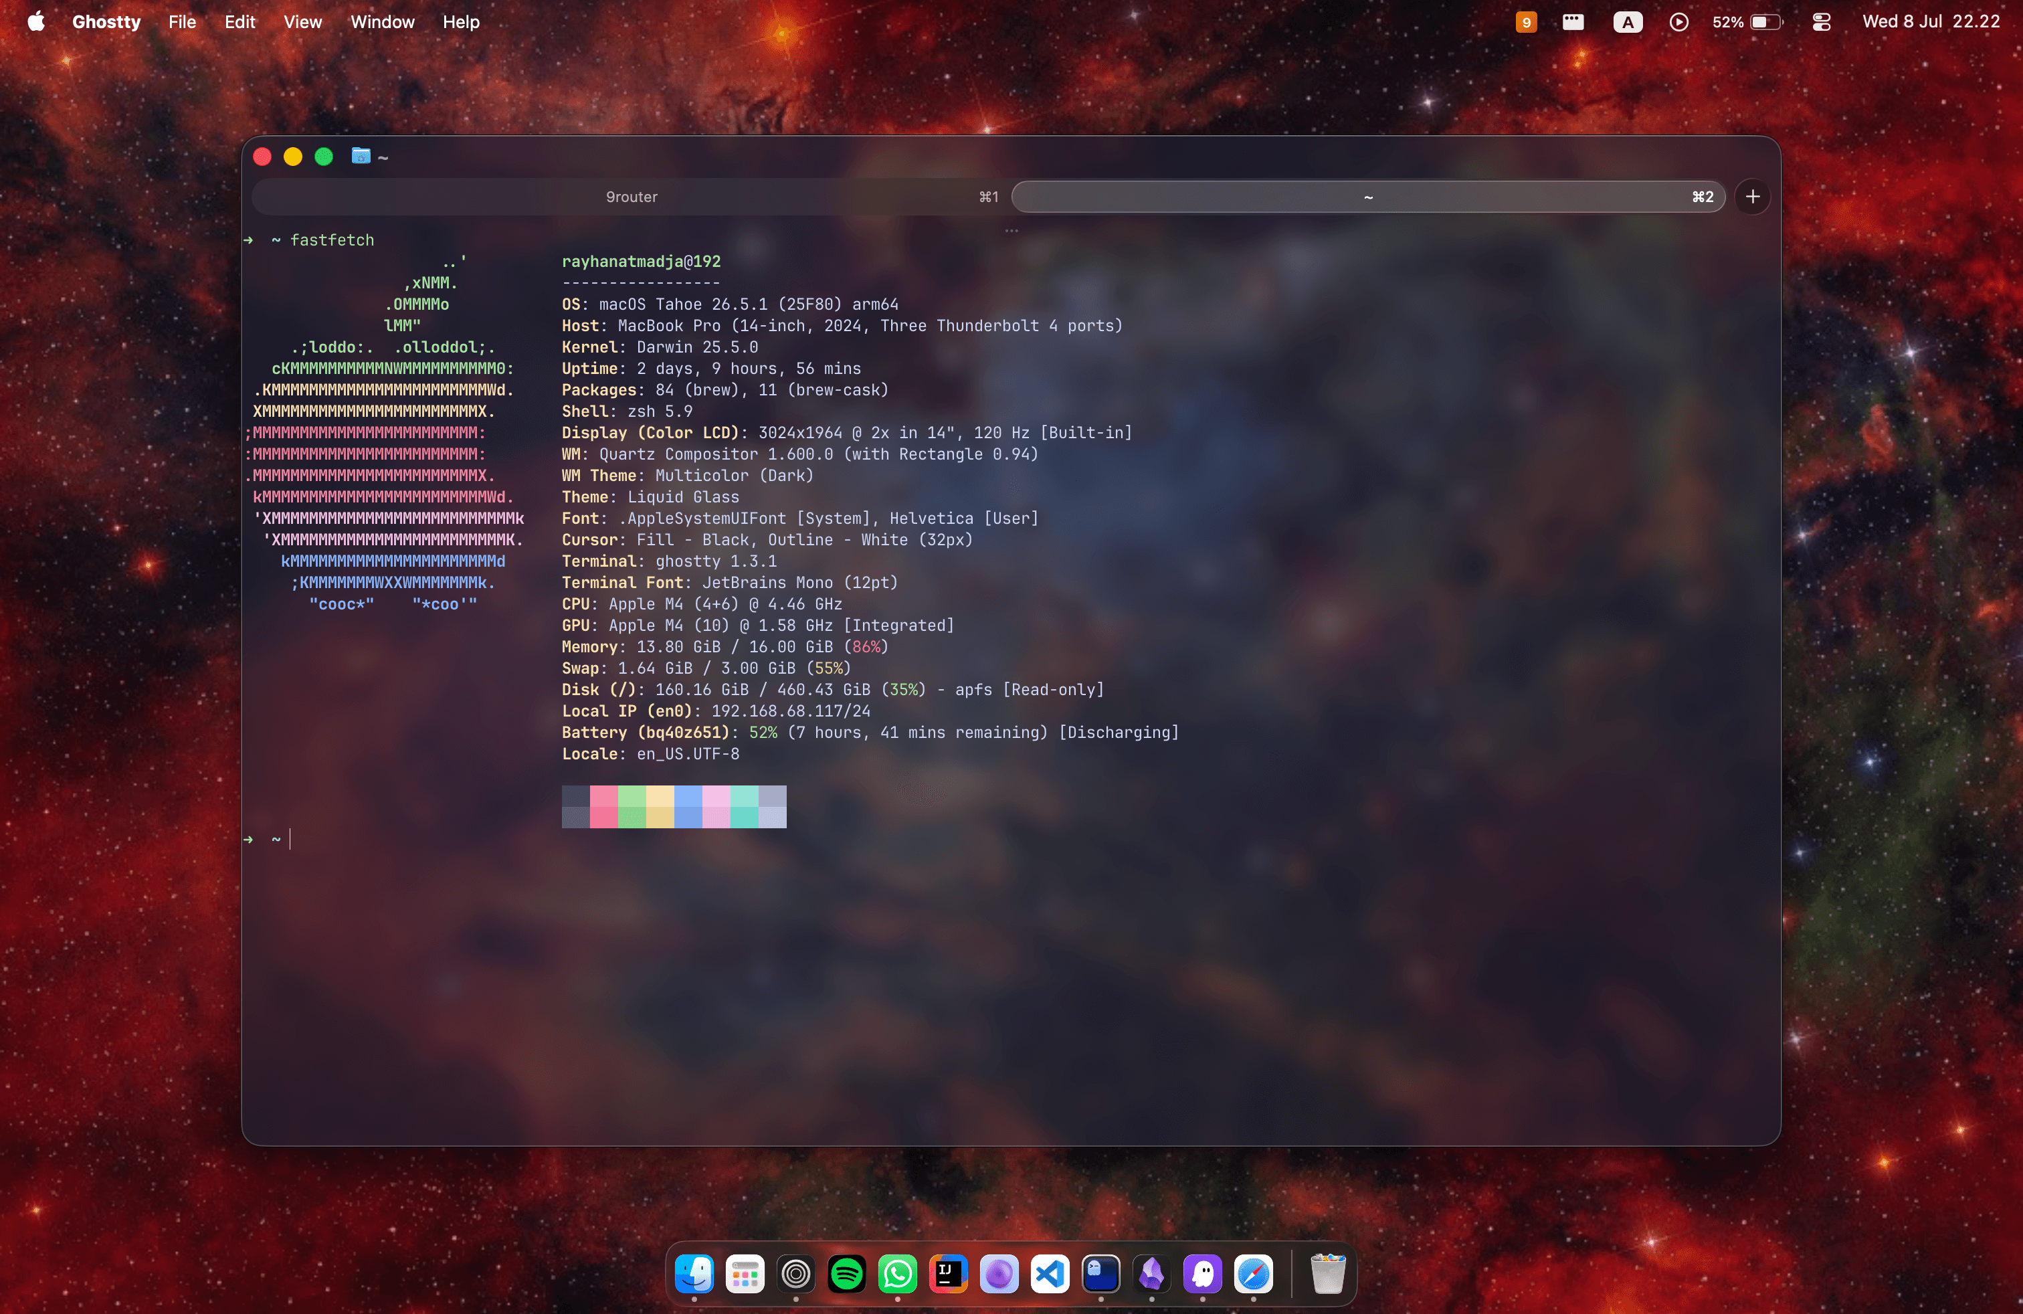2023x1314 pixels.
Task: Open Obsidian from the Dock
Action: tap(1152, 1273)
